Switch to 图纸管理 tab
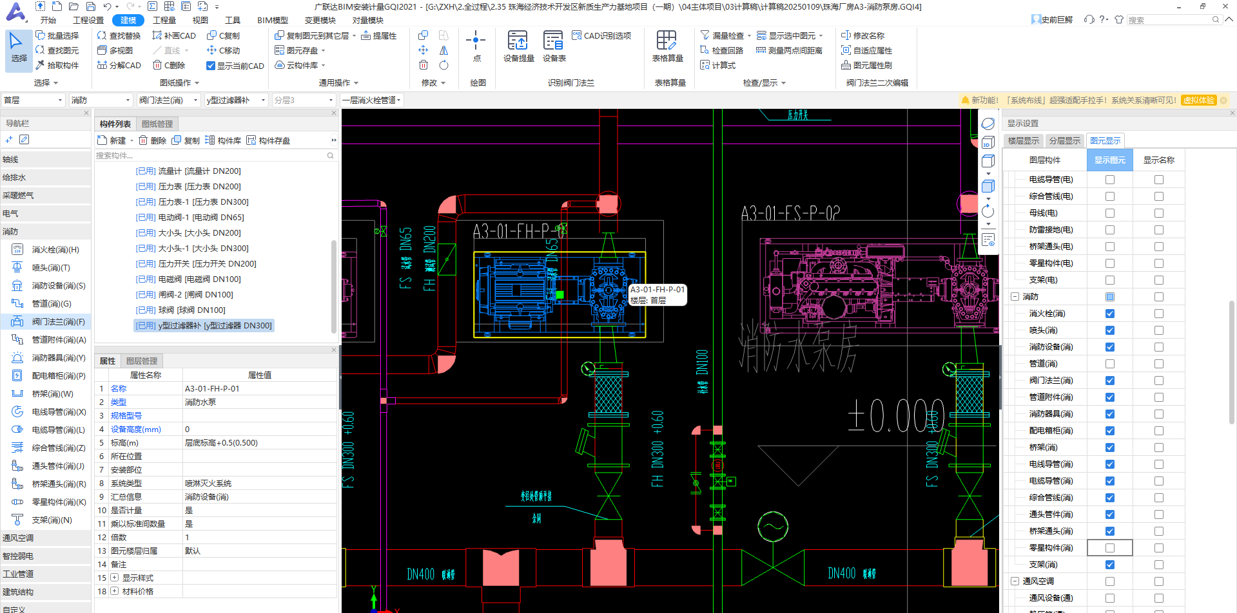1237x613 pixels. click(x=157, y=124)
